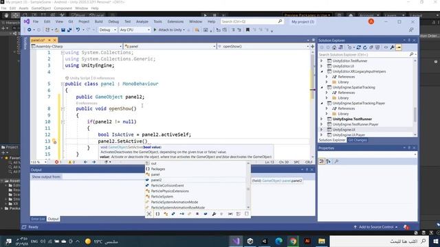Toggle the bookmark icon in toolbar
This screenshot has width=440, height=247.
(247, 30)
